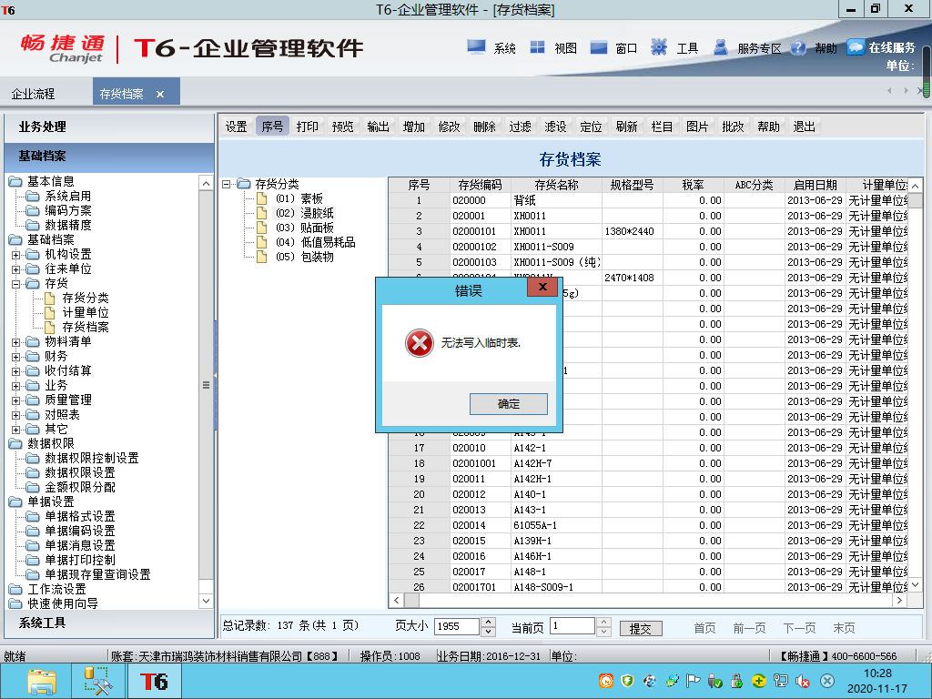Screen dimensions: 932x699
Task: Open the 业务处理 panel section
Action: tap(109, 127)
